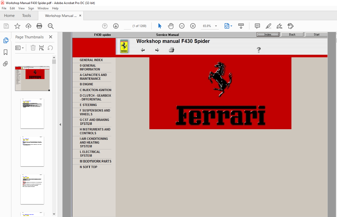Click the page number input field
This screenshot has width=337, height=217.
point(127,26)
